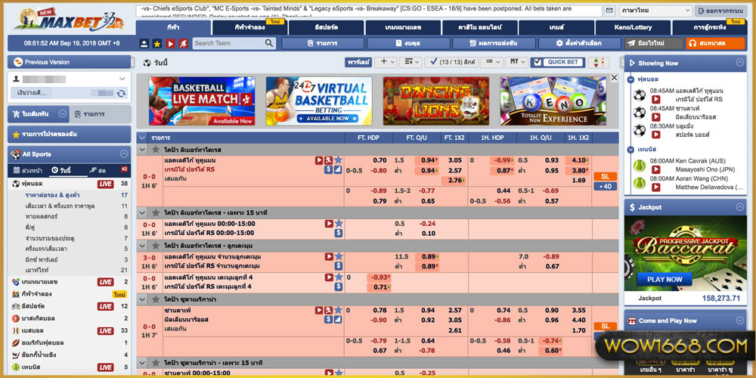Toggle the 13/13 league selection checkmark

pyautogui.click(x=432, y=62)
